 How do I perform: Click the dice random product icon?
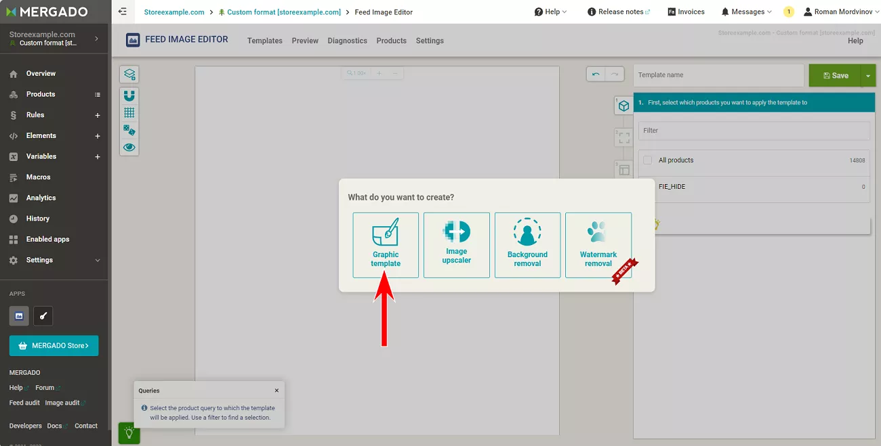(x=129, y=130)
